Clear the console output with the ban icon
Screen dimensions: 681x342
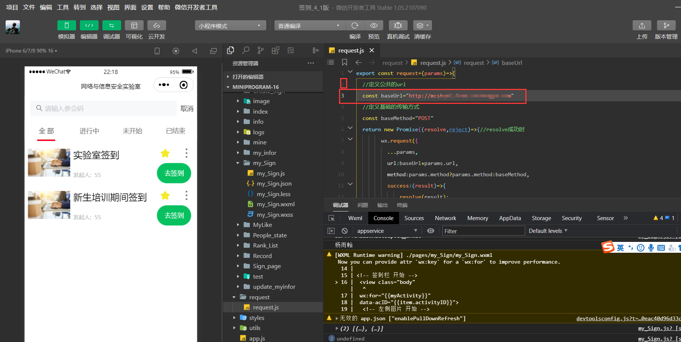345,231
